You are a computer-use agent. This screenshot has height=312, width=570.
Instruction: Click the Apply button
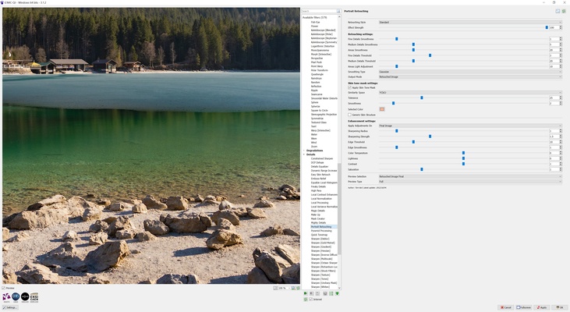[x=542, y=307]
